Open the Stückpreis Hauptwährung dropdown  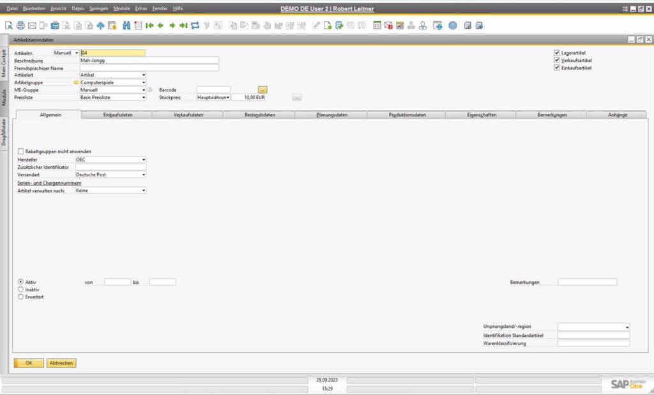pos(228,97)
